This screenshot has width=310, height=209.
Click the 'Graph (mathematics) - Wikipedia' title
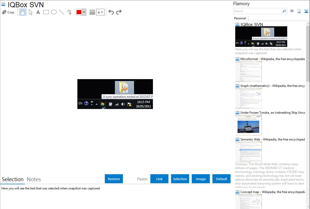coord(272,86)
